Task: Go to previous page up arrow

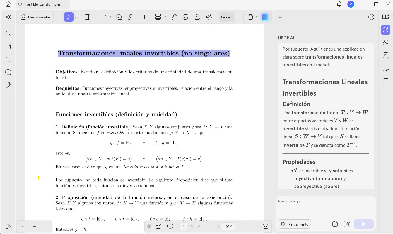Action: pyautogui.click(x=200, y=226)
